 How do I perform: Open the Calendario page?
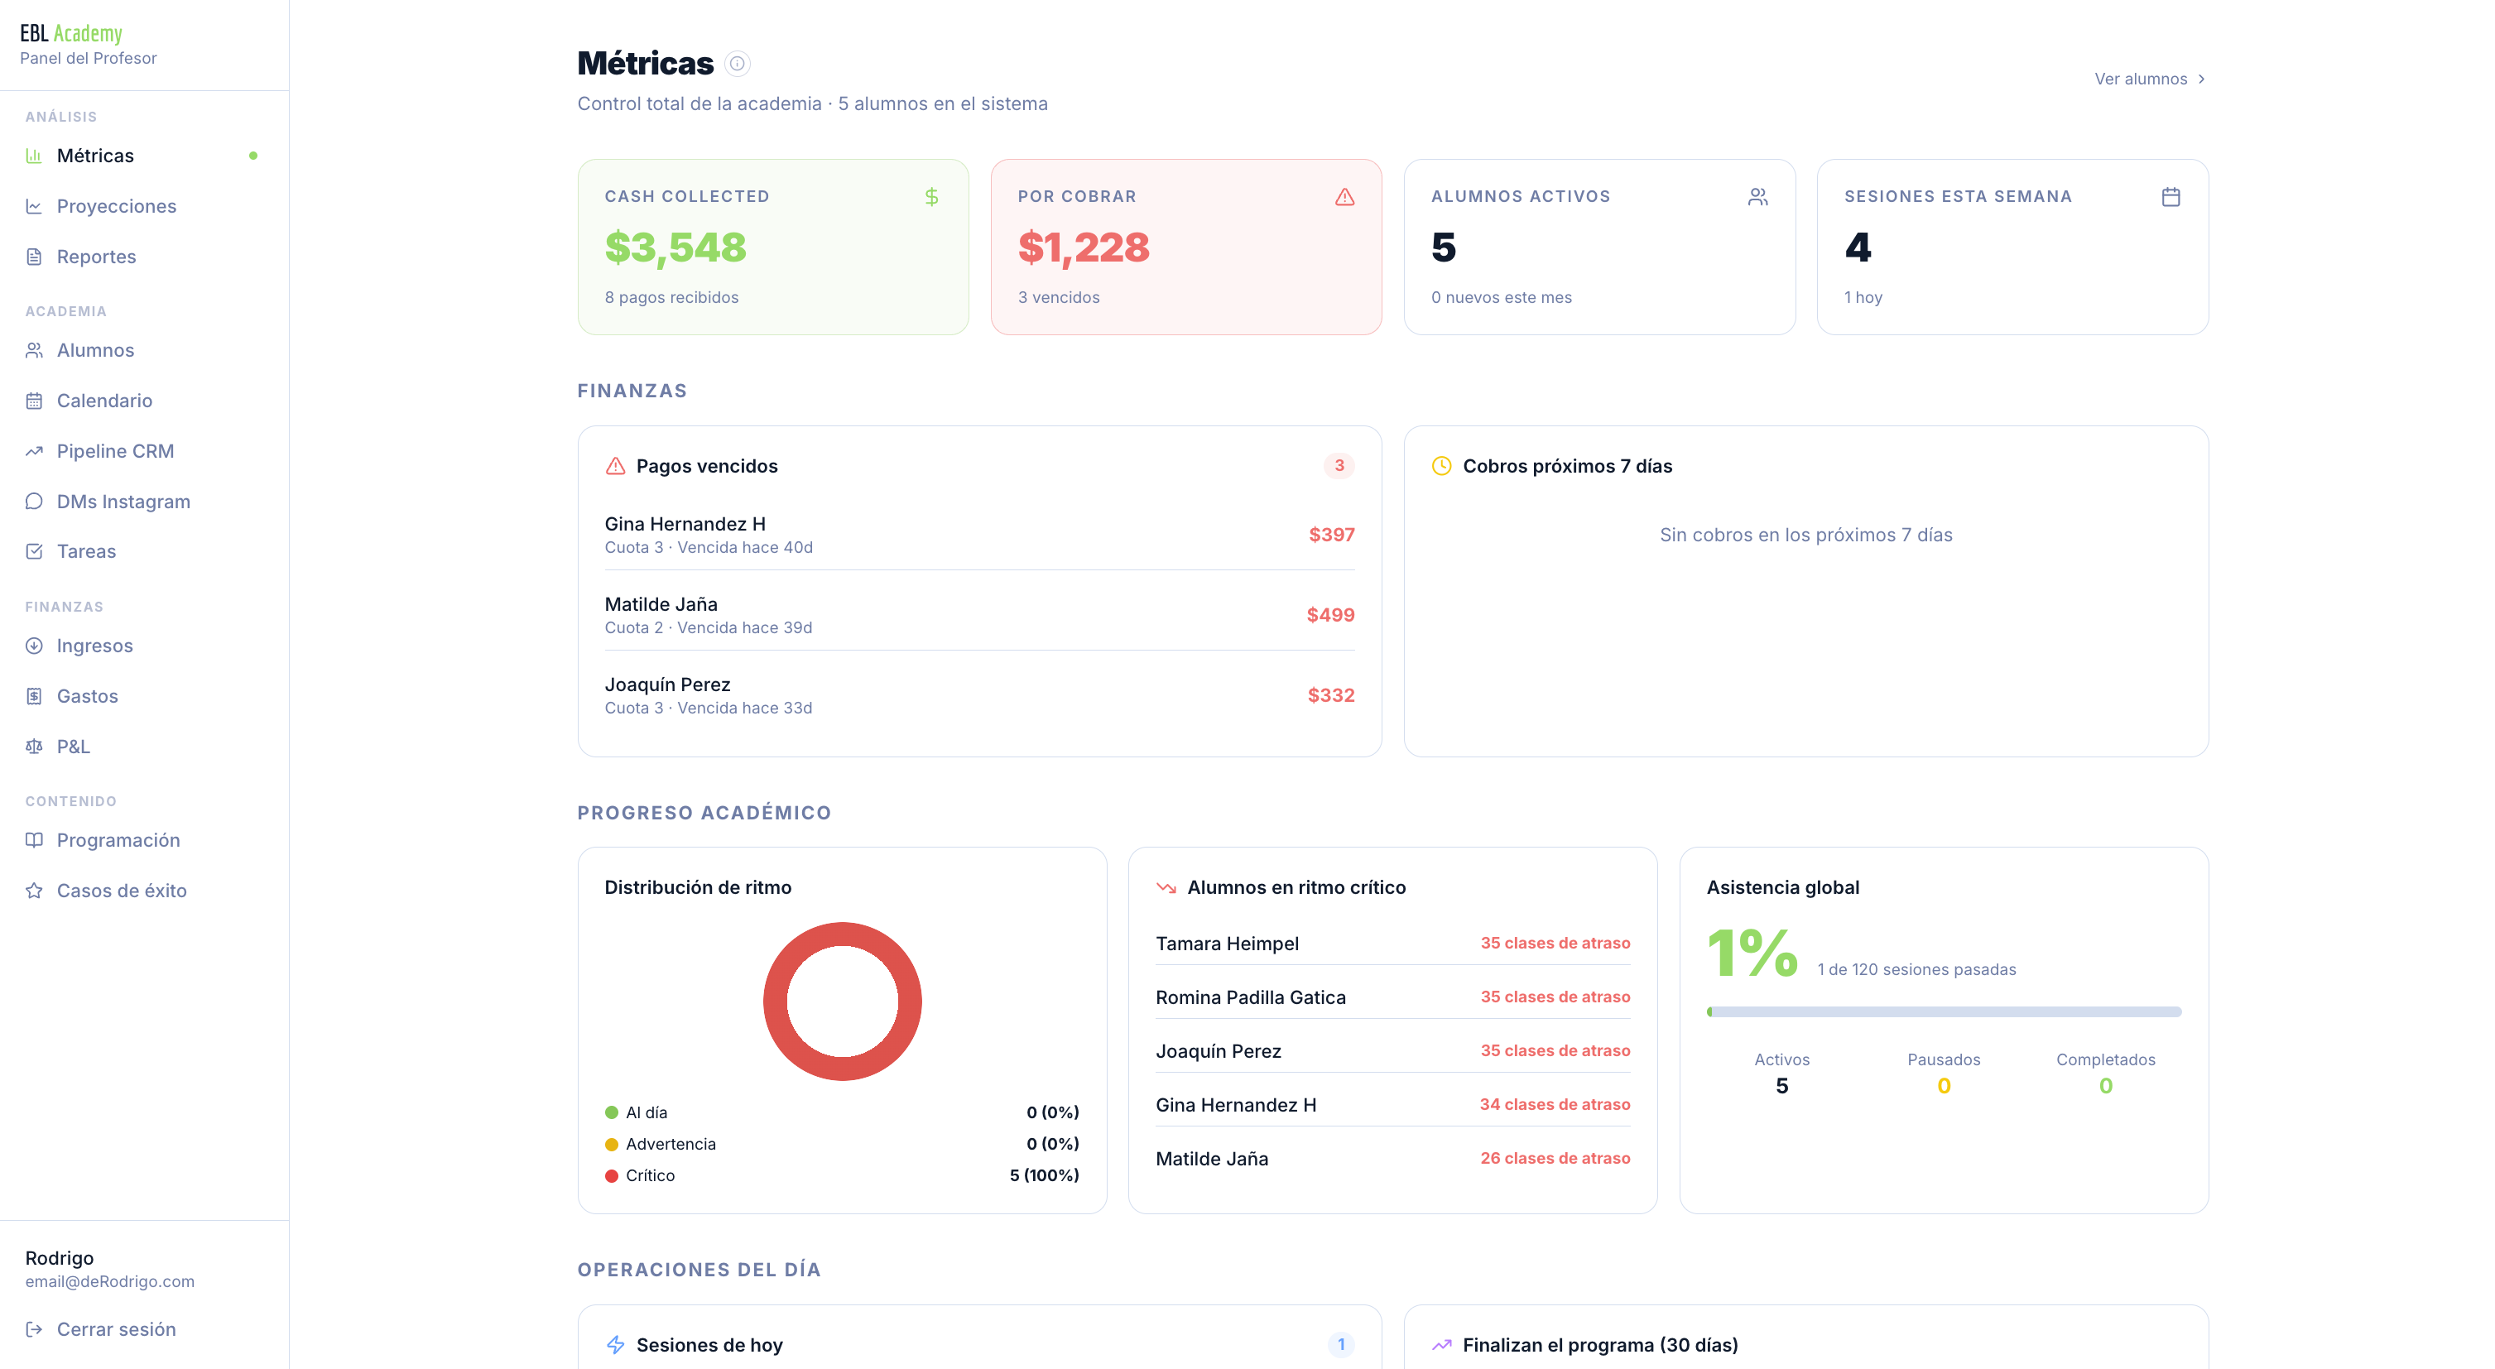click(x=144, y=401)
